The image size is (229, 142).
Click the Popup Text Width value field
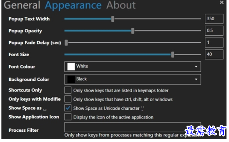click(214, 19)
